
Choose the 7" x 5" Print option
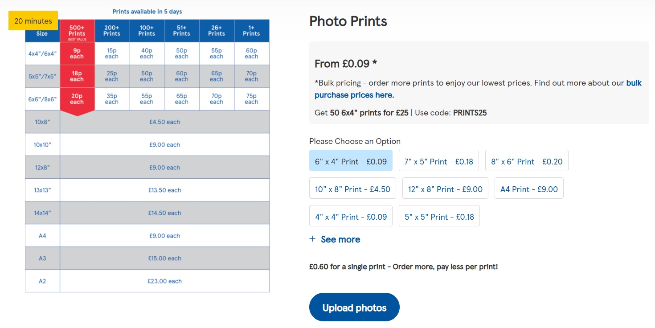(x=438, y=160)
